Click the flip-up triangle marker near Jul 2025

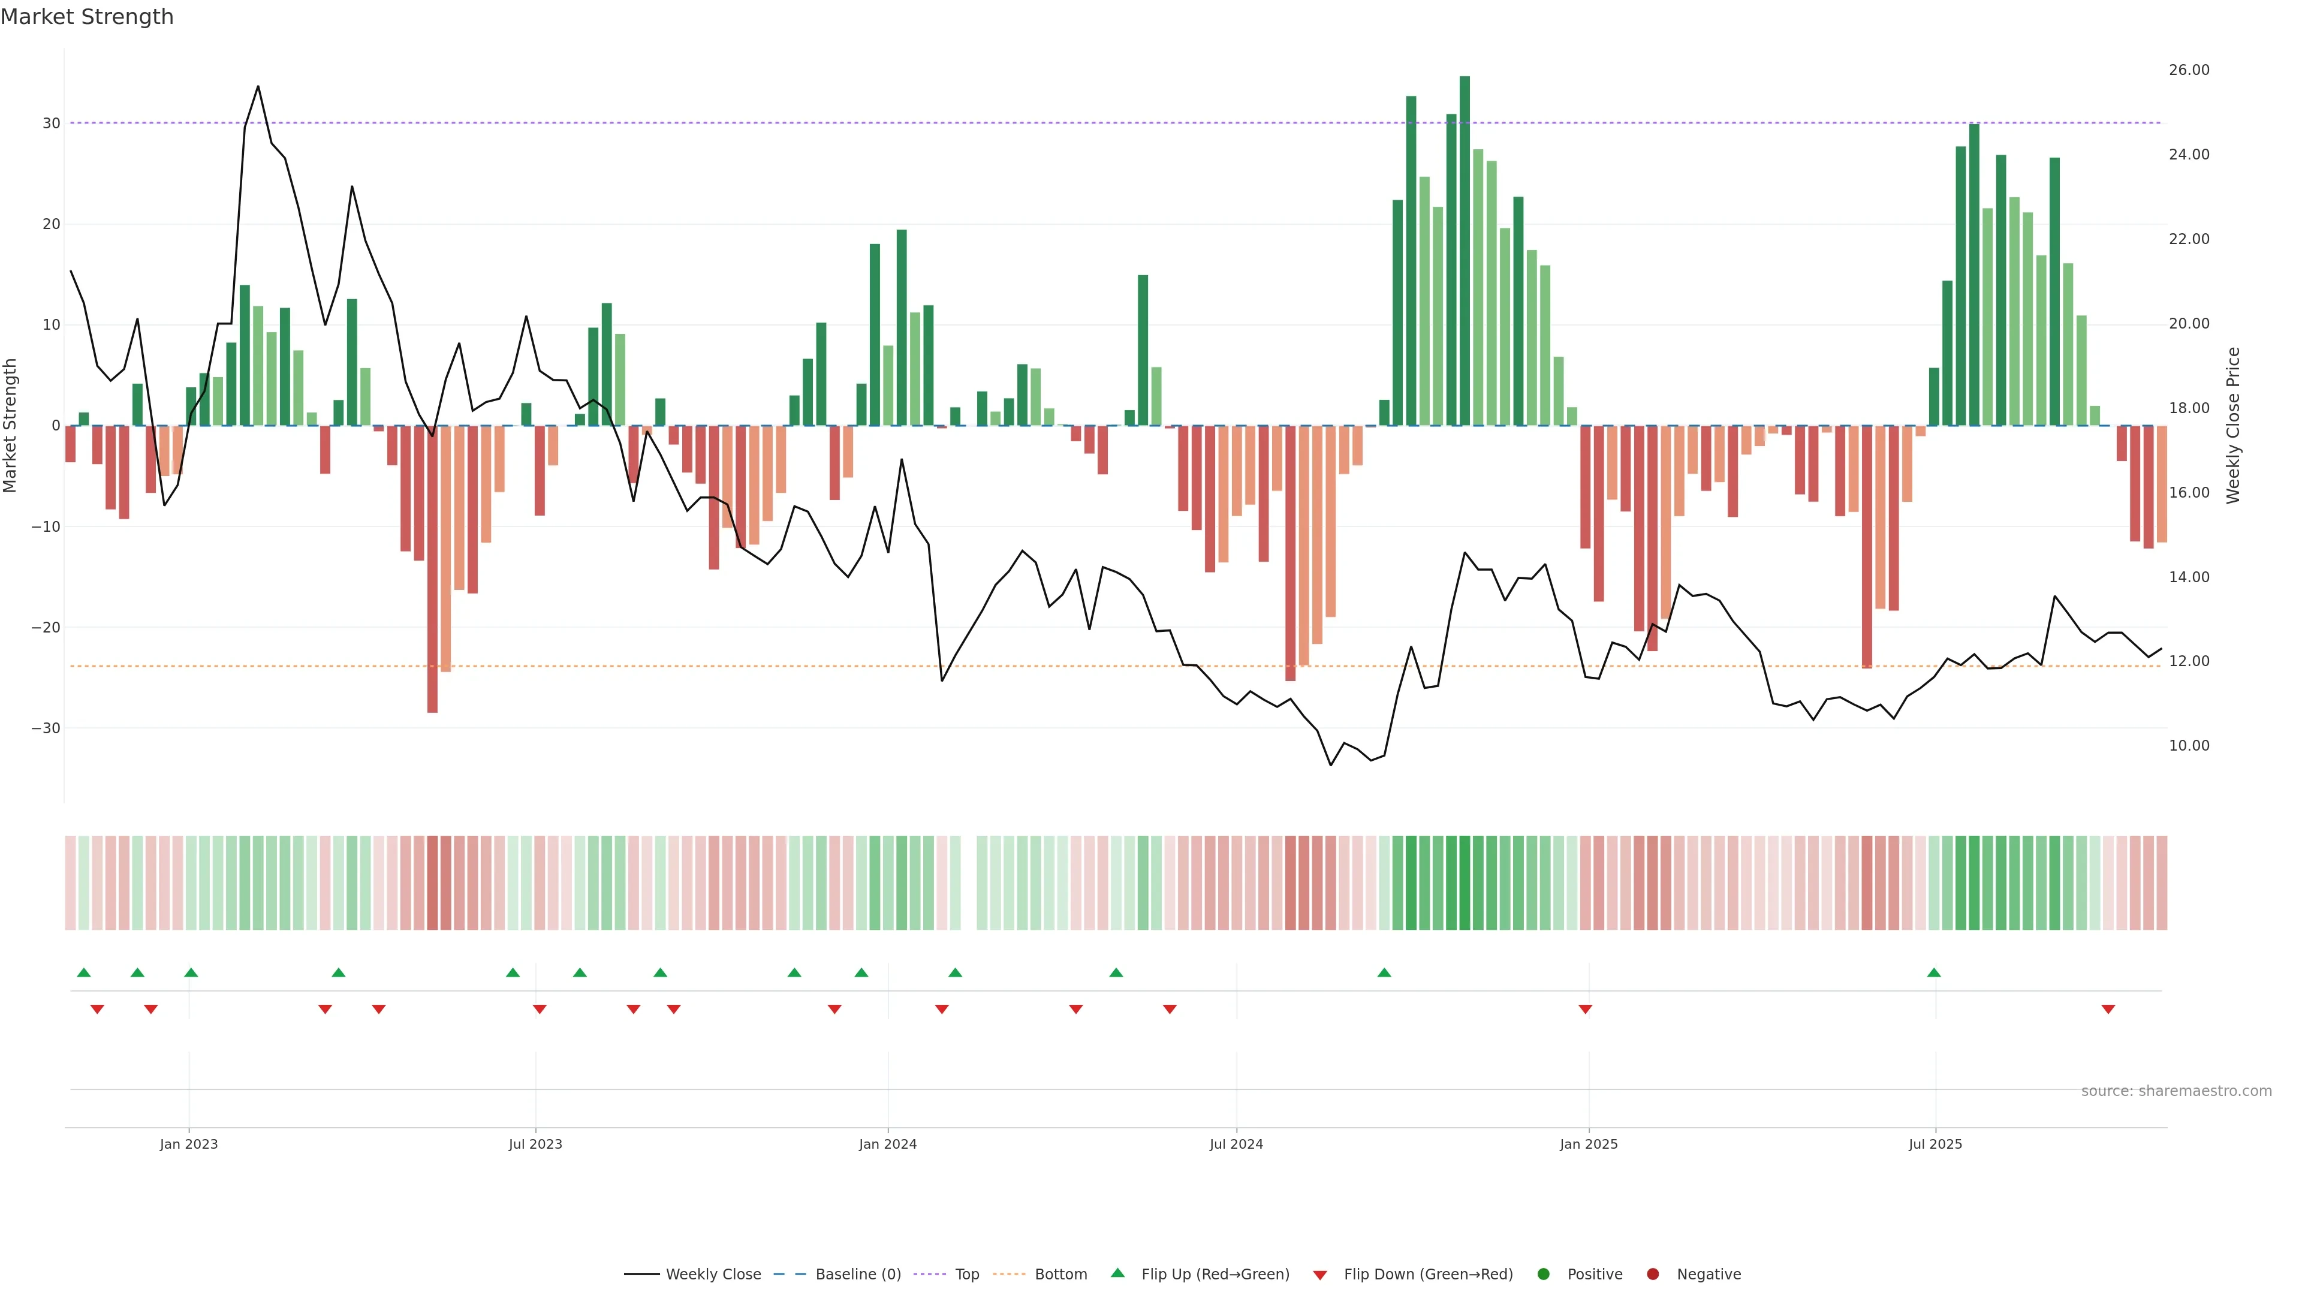(1934, 972)
